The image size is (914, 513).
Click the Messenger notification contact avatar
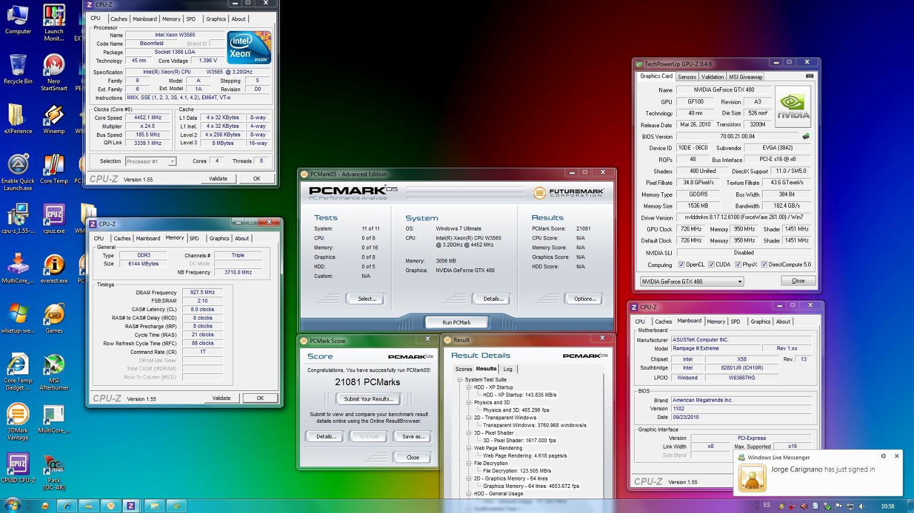coord(752,478)
